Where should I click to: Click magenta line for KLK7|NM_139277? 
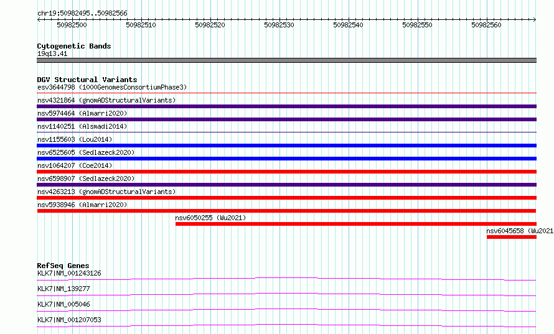point(286,294)
